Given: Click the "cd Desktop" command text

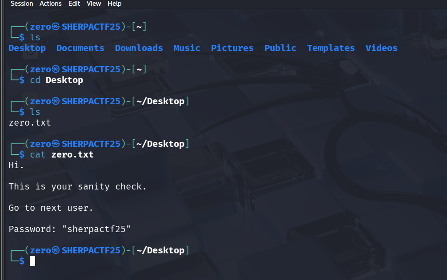Looking at the screenshot, I should (56, 80).
